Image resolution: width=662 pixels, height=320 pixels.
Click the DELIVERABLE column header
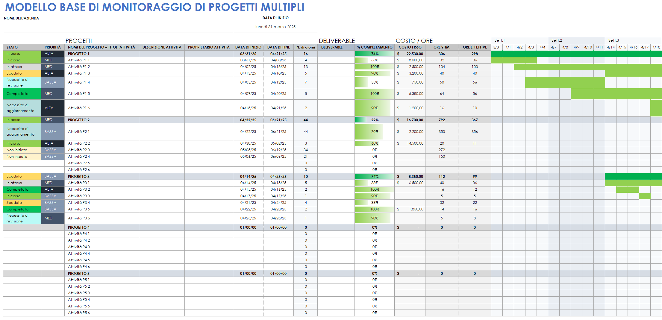click(336, 47)
